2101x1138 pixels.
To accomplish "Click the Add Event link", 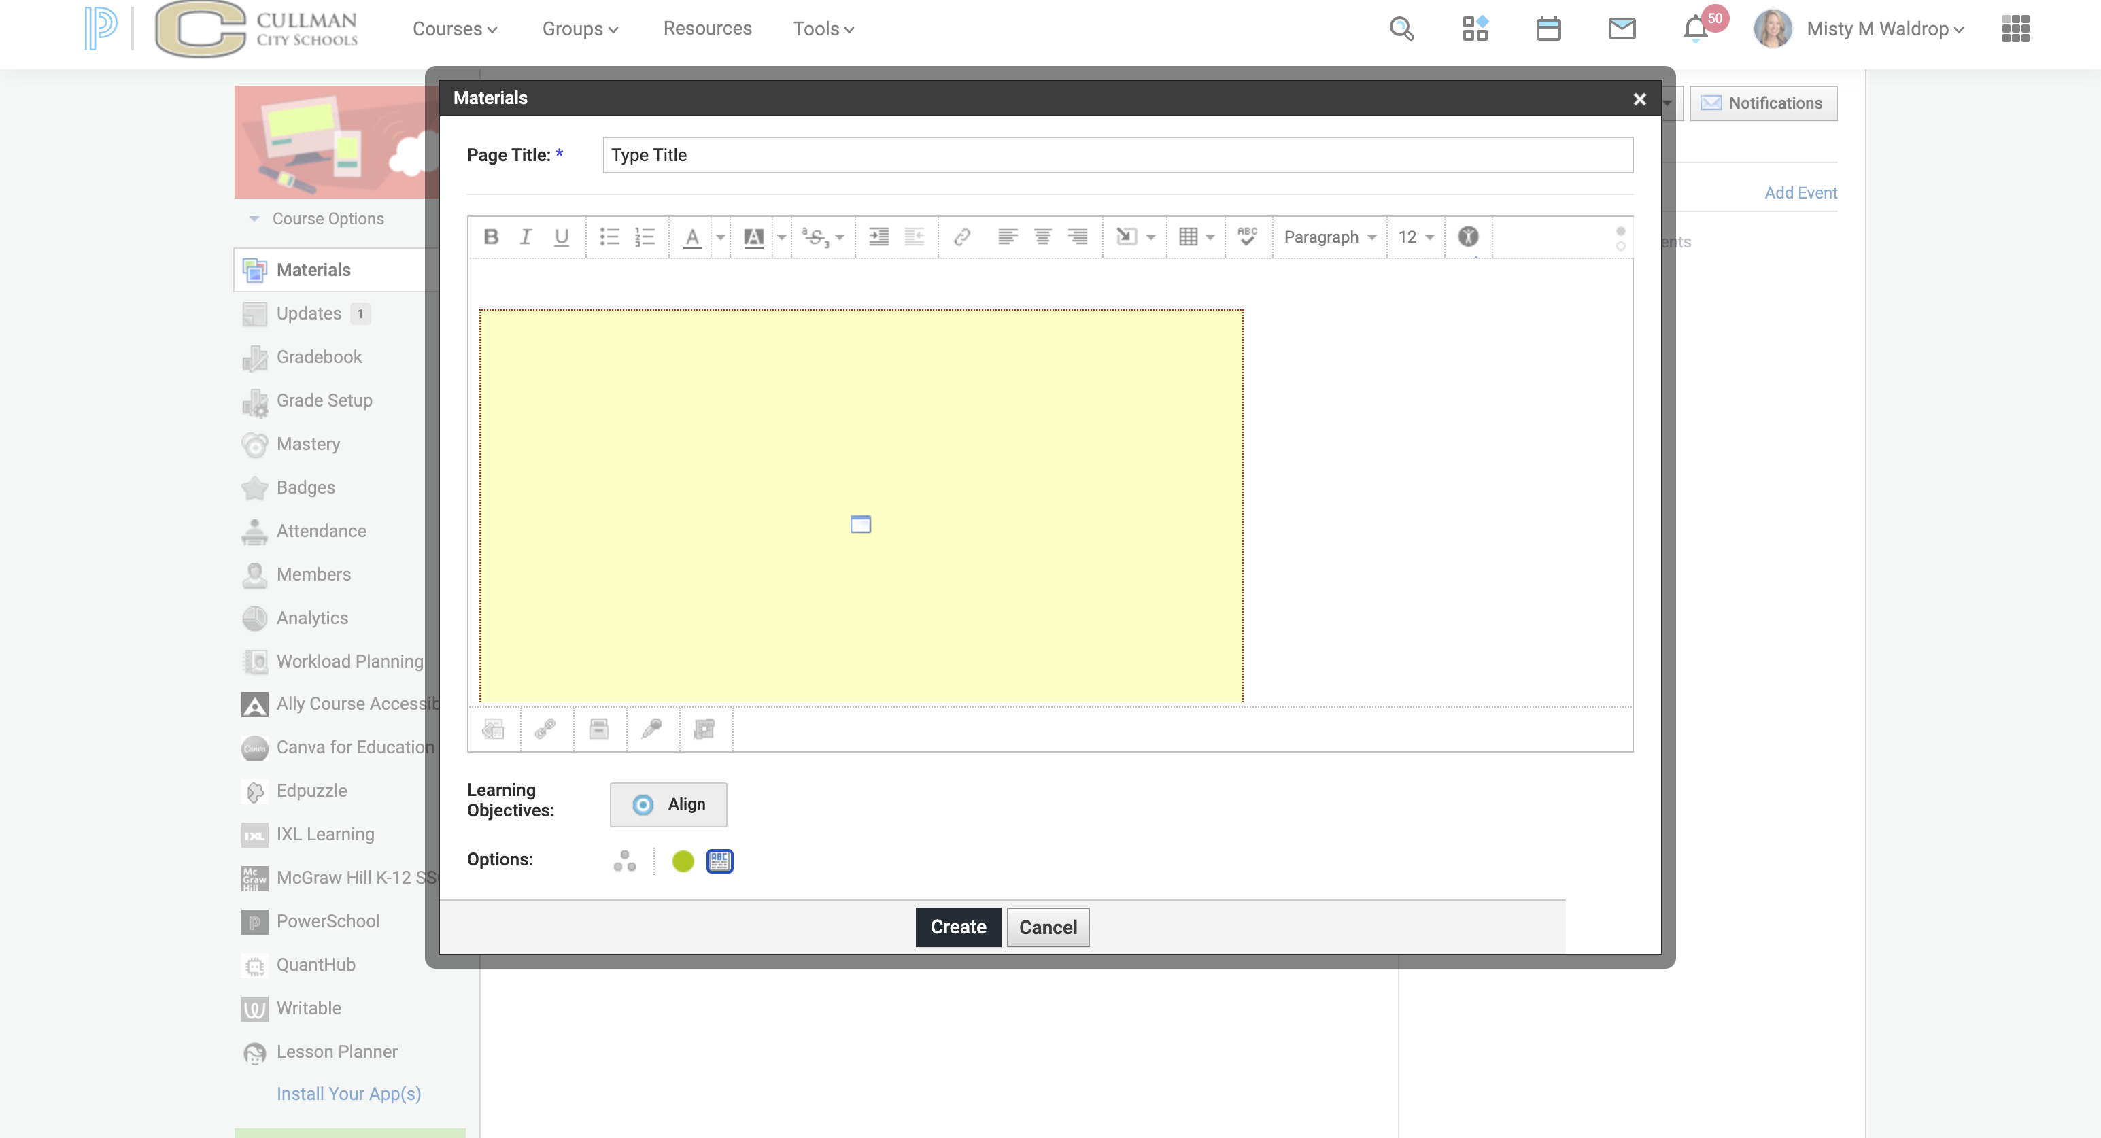I will 1801,192.
